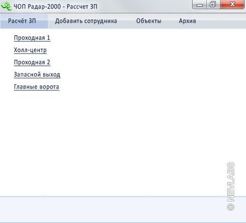This screenshot has width=246, height=223.
Task: Select the Архив tab
Action: (x=187, y=21)
